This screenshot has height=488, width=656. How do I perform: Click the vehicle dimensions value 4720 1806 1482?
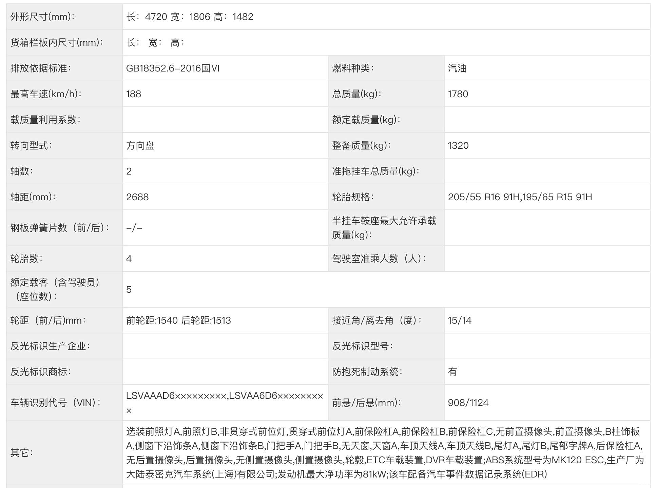tap(190, 17)
